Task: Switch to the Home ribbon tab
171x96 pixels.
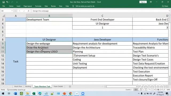Action: (11, 6)
